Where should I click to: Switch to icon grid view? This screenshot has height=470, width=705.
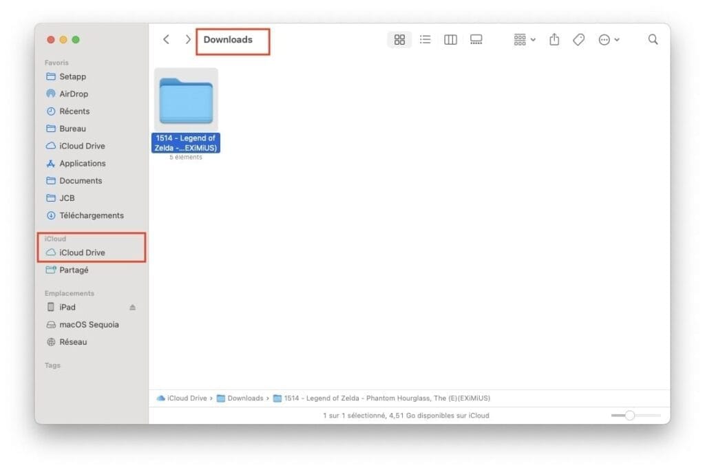[x=399, y=40]
